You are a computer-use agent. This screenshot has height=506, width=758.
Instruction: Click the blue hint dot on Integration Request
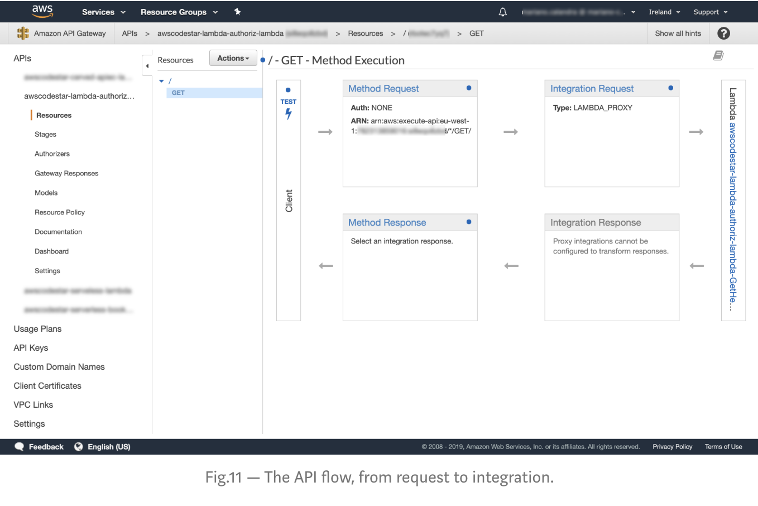(x=670, y=88)
